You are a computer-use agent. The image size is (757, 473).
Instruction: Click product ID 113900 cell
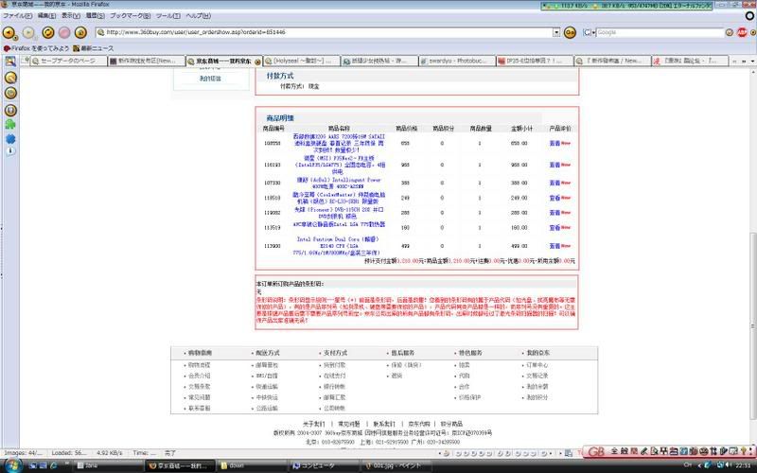(272, 246)
